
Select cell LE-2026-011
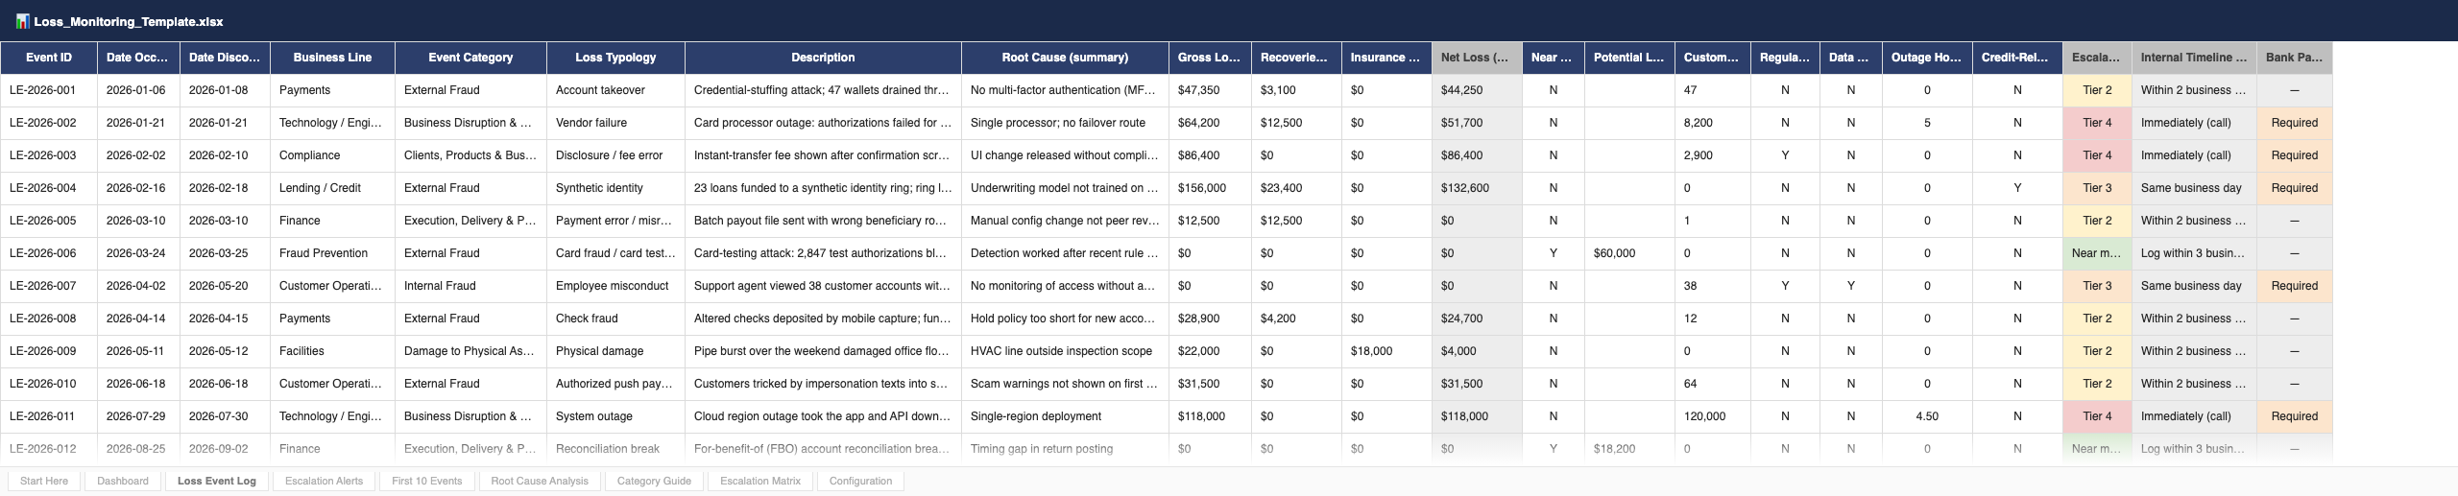[49, 416]
